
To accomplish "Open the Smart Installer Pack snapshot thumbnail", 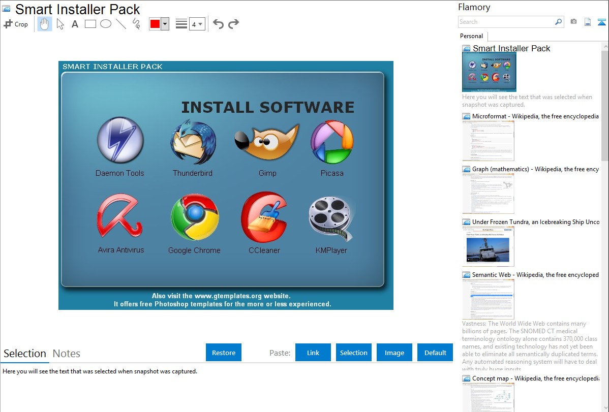I will [489, 72].
